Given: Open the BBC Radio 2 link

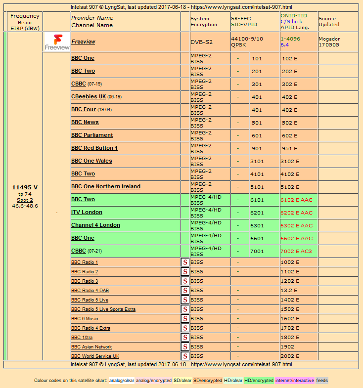Looking at the screenshot, I should [85, 272].
